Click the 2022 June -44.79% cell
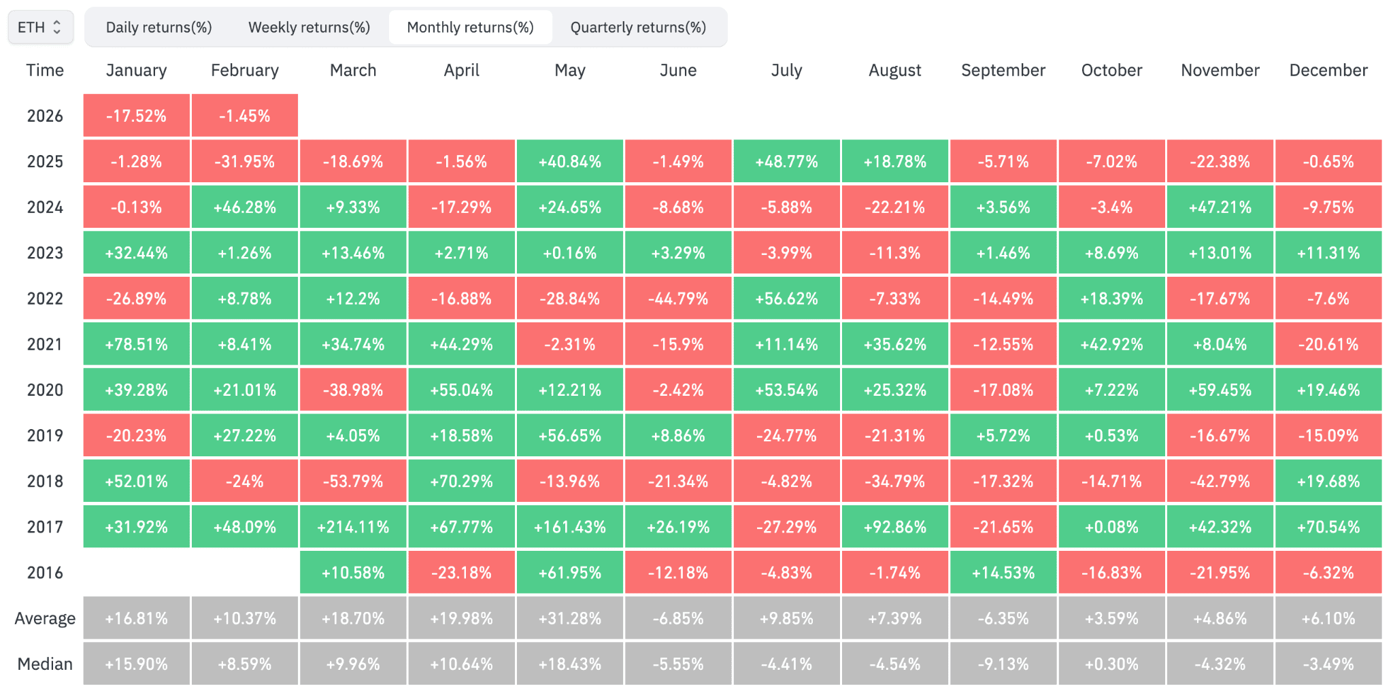Image resolution: width=1393 pixels, height=695 pixels. coord(678,299)
